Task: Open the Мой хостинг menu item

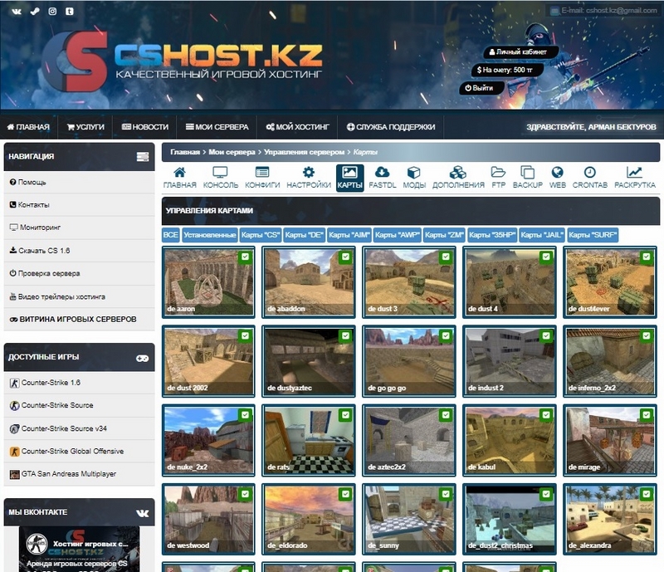Action: pyautogui.click(x=298, y=127)
